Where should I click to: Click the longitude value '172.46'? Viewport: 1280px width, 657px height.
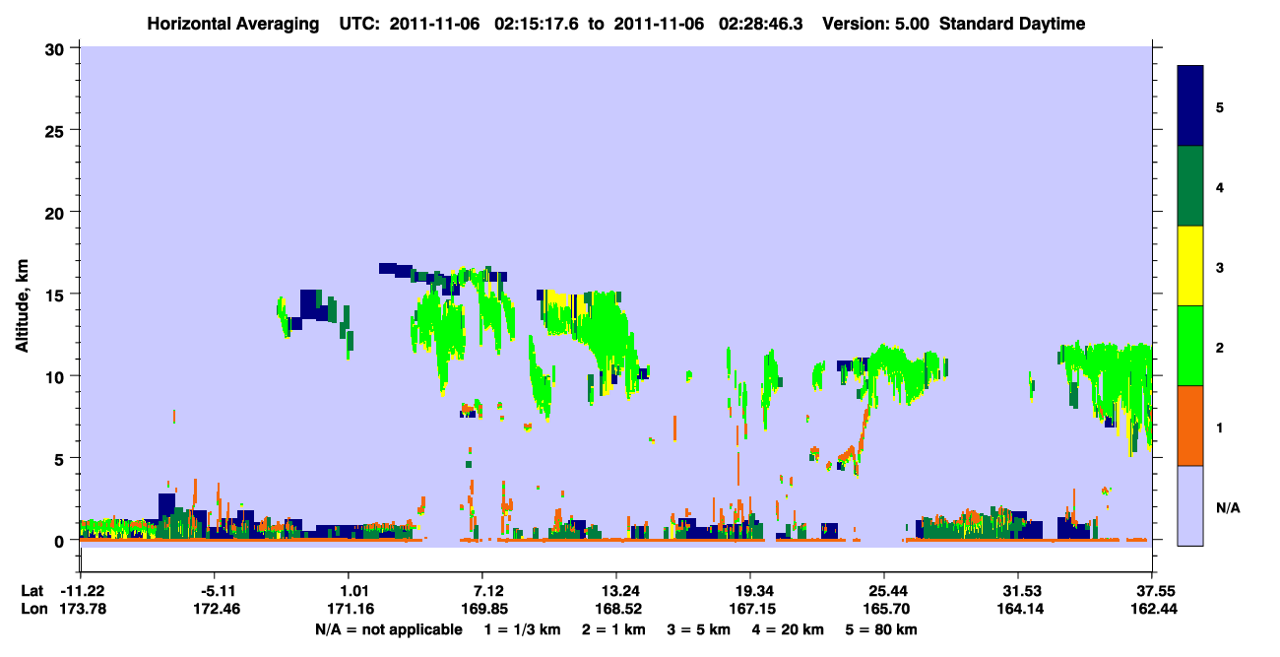(x=215, y=609)
